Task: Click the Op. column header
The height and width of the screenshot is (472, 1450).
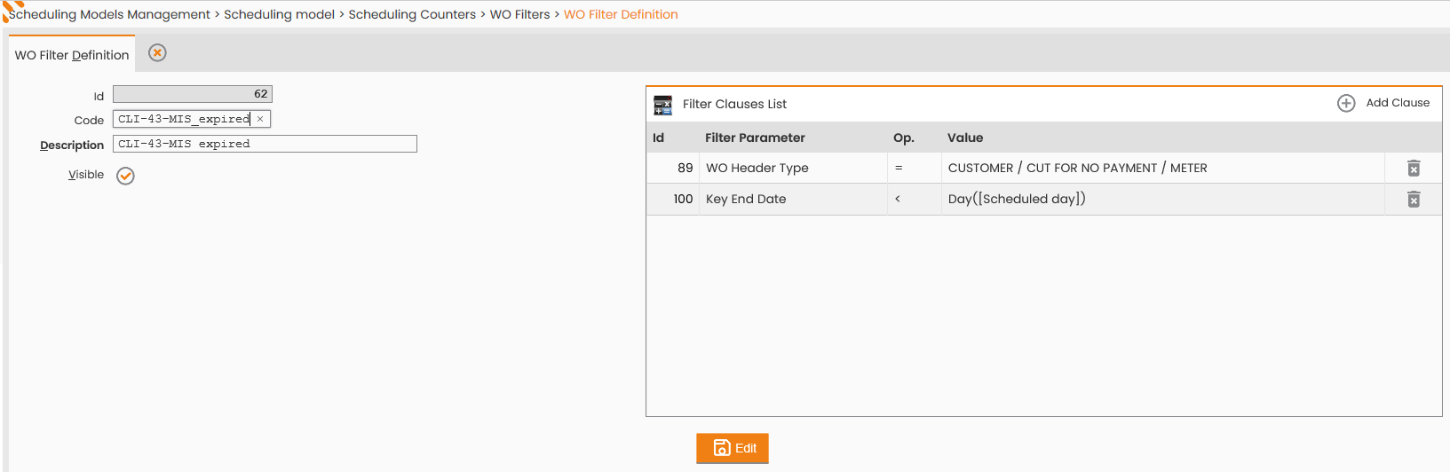Action: (904, 138)
